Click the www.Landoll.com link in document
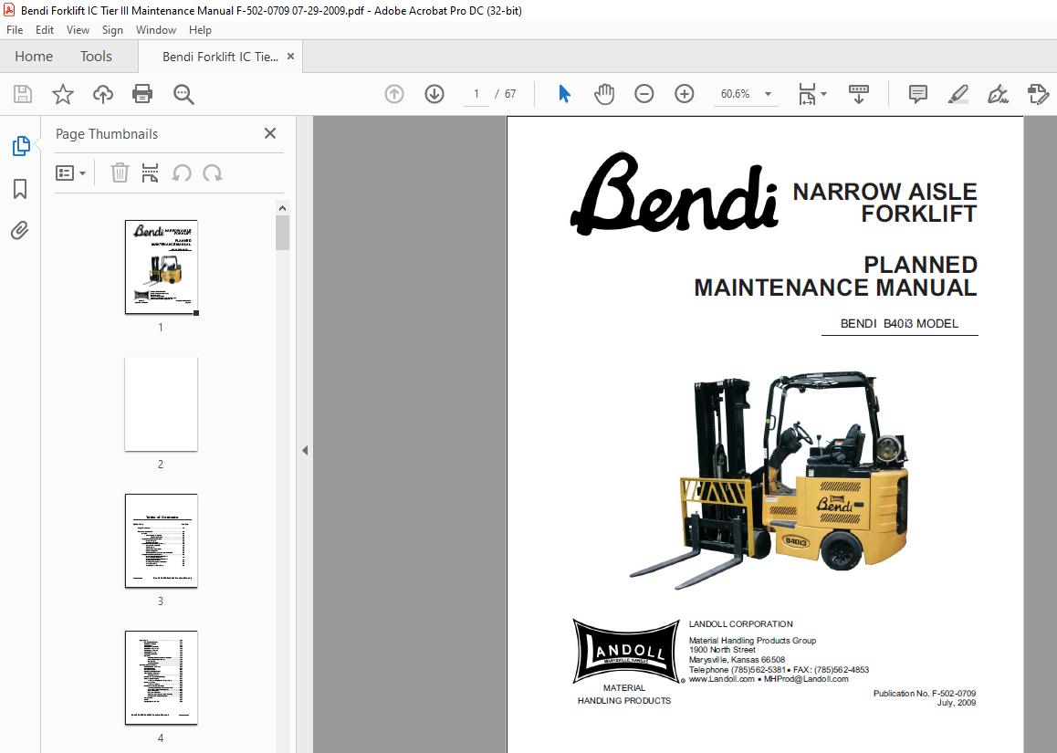Image resolution: width=1057 pixels, height=753 pixels. coord(721,679)
